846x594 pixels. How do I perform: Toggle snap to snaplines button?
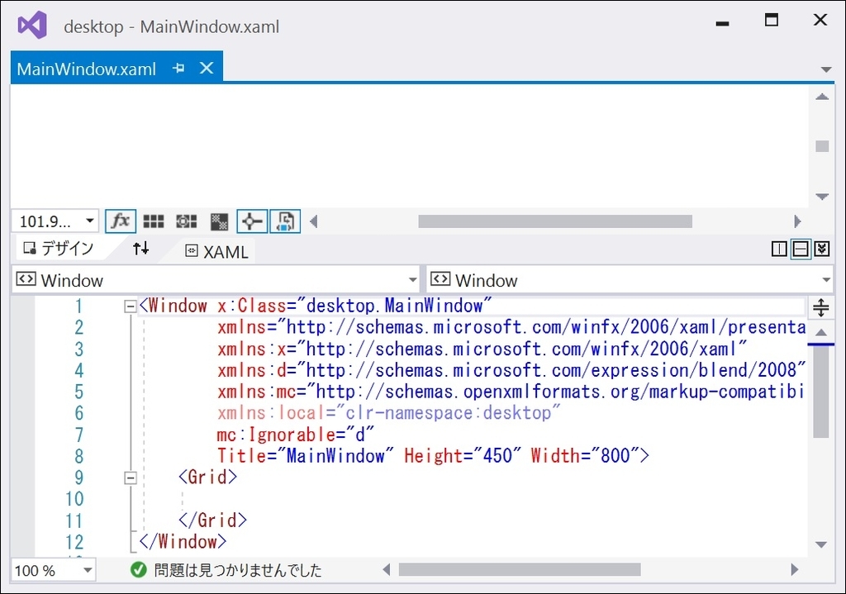coord(252,221)
